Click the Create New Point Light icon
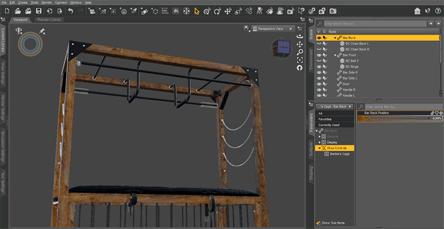 click(113, 11)
